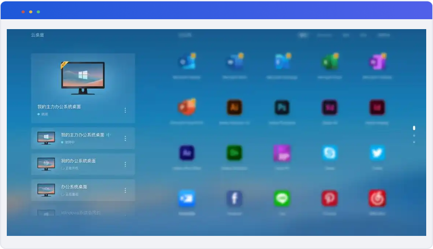The height and width of the screenshot is (249, 433).
Task: Open the Adobe Illustrator Ai icon
Action: 234,107
